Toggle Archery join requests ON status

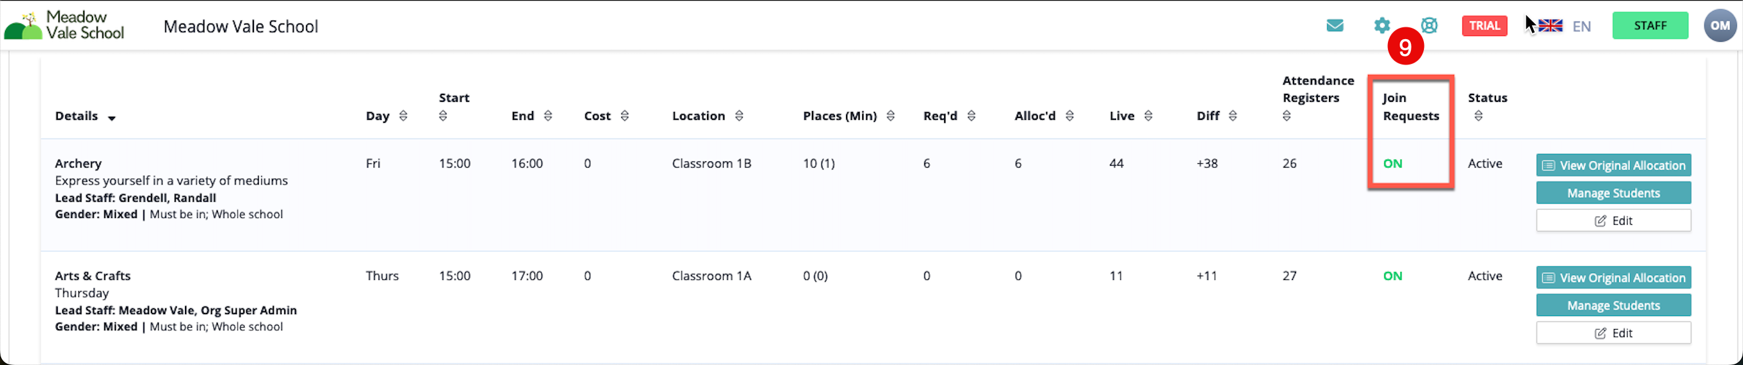(x=1392, y=163)
